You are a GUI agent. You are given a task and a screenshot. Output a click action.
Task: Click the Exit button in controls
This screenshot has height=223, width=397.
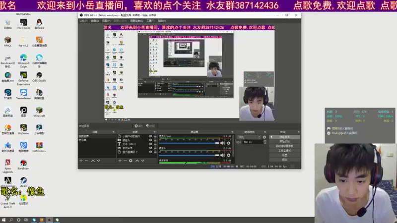coord(284,160)
